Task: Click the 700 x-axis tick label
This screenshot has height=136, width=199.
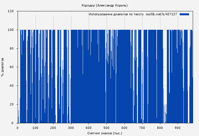Action: point(142,127)
